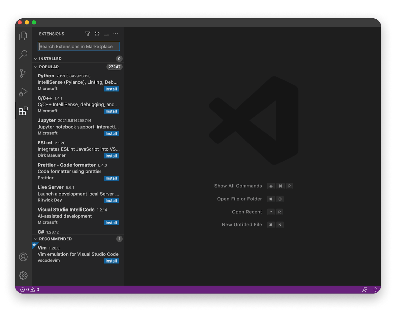Click the Ritwick Dey publisher name

point(50,200)
